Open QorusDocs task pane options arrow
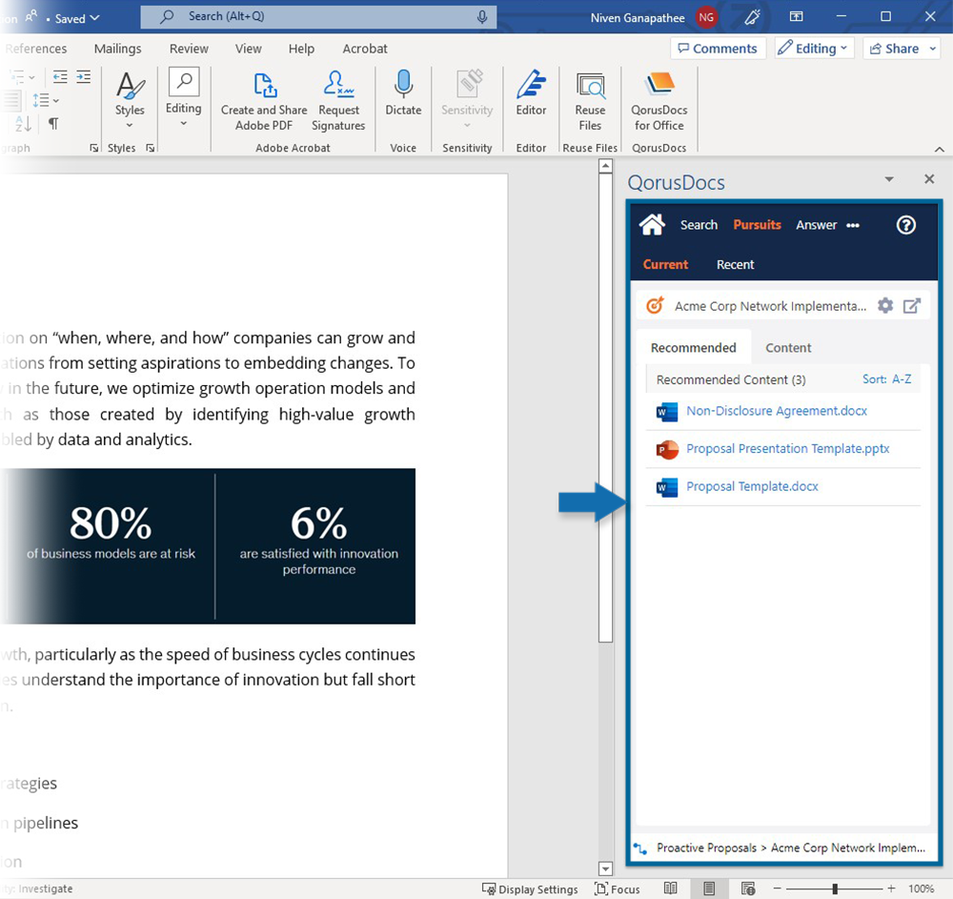Image resolution: width=953 pixels, height=899 pixels. (889, 179)
